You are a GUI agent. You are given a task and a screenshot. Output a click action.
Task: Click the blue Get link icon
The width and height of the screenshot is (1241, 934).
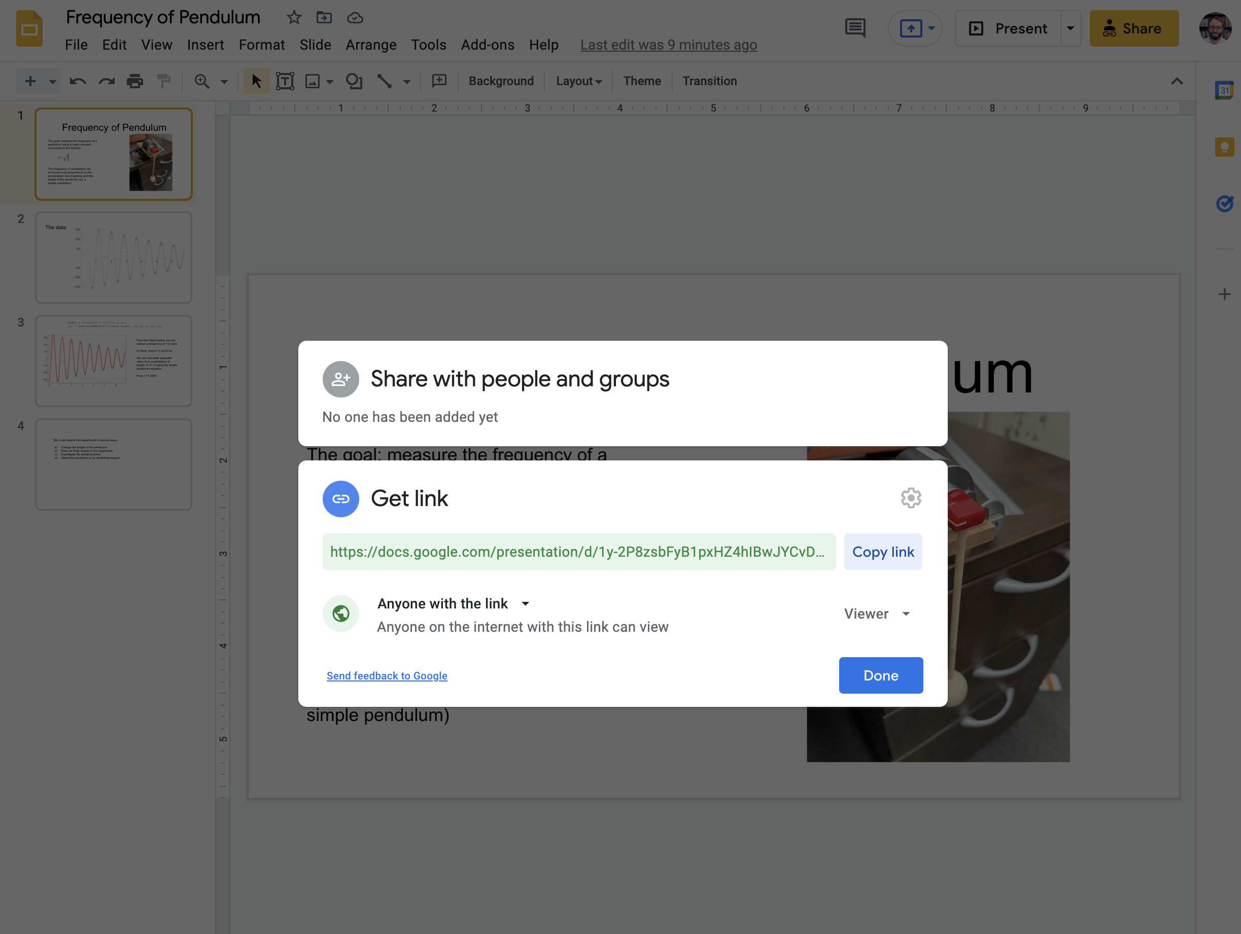(x=340, y=498)
